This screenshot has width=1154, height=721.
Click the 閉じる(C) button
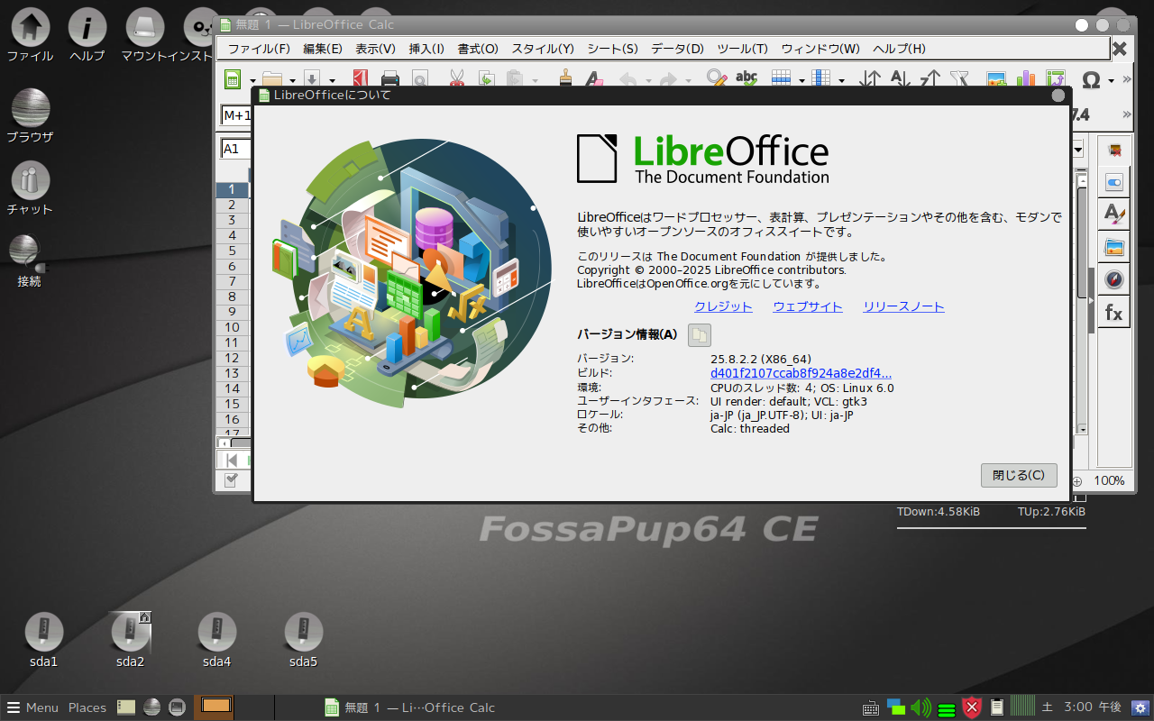(1018, 475)
